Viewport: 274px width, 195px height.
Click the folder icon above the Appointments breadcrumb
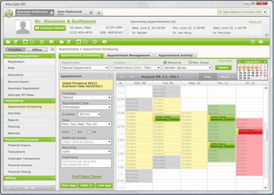tap(61, 42)
